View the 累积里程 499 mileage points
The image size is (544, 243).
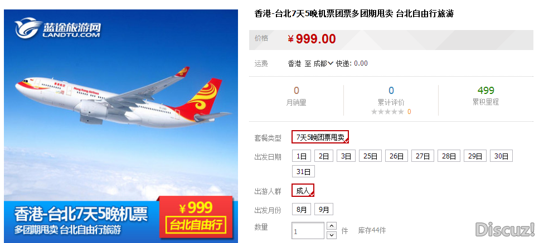pyautogui.click(x=485, y=91)
